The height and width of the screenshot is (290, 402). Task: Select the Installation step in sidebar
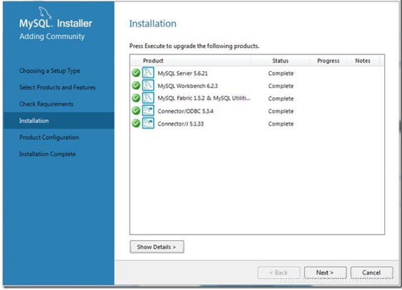59,121
